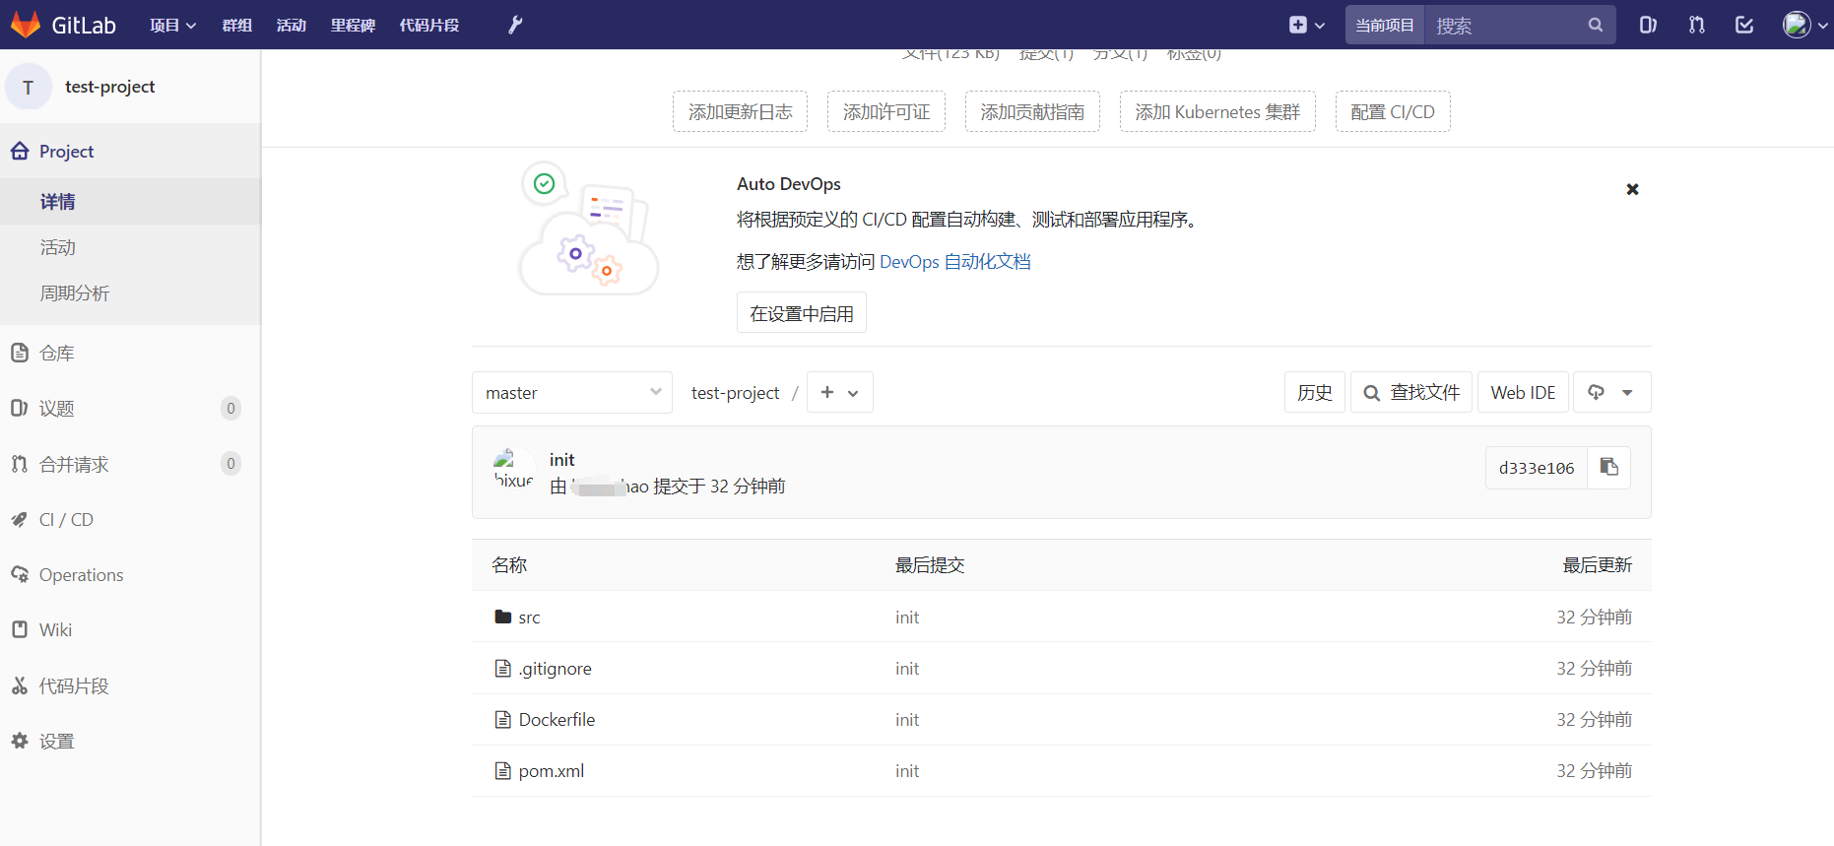Click init commit in the pom.xml row

(907, 771)
